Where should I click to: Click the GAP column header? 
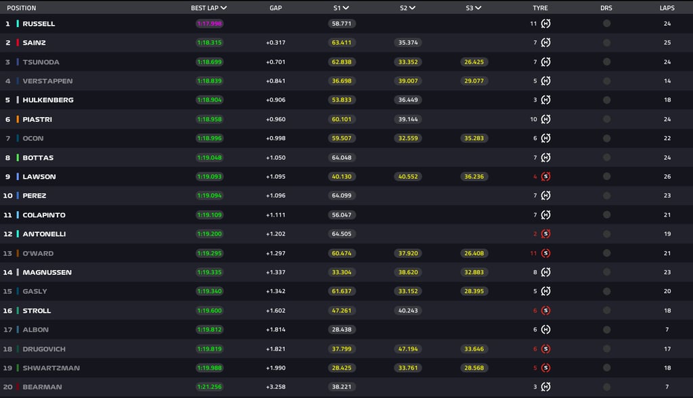276,8
